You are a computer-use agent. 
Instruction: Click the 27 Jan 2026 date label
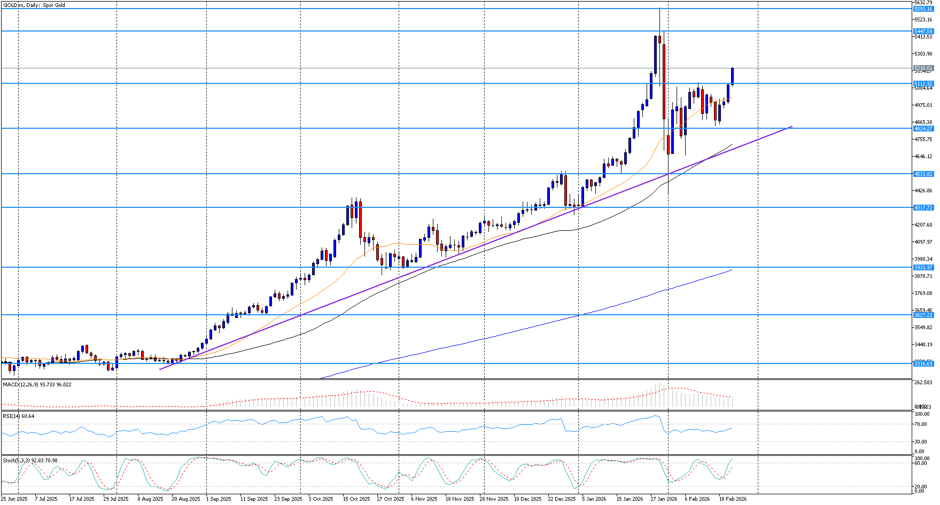663,499
